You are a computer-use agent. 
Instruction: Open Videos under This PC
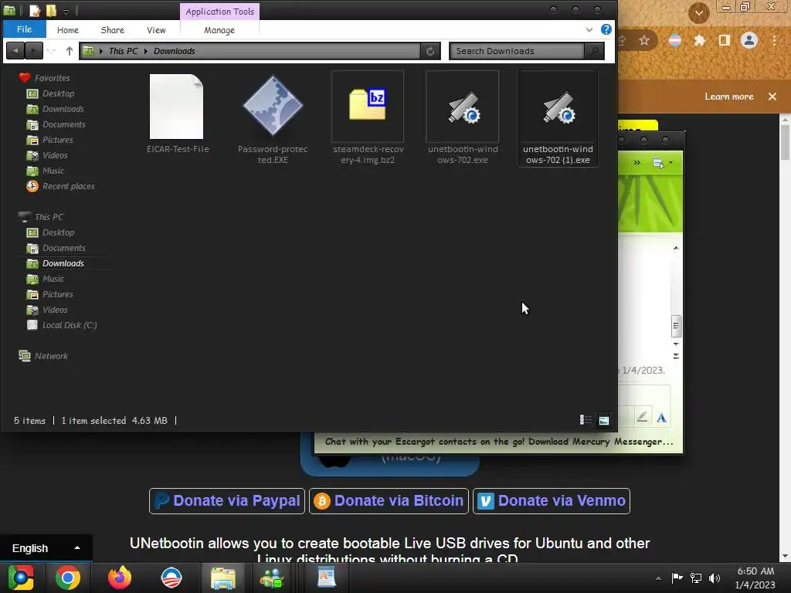pos(55,310)
